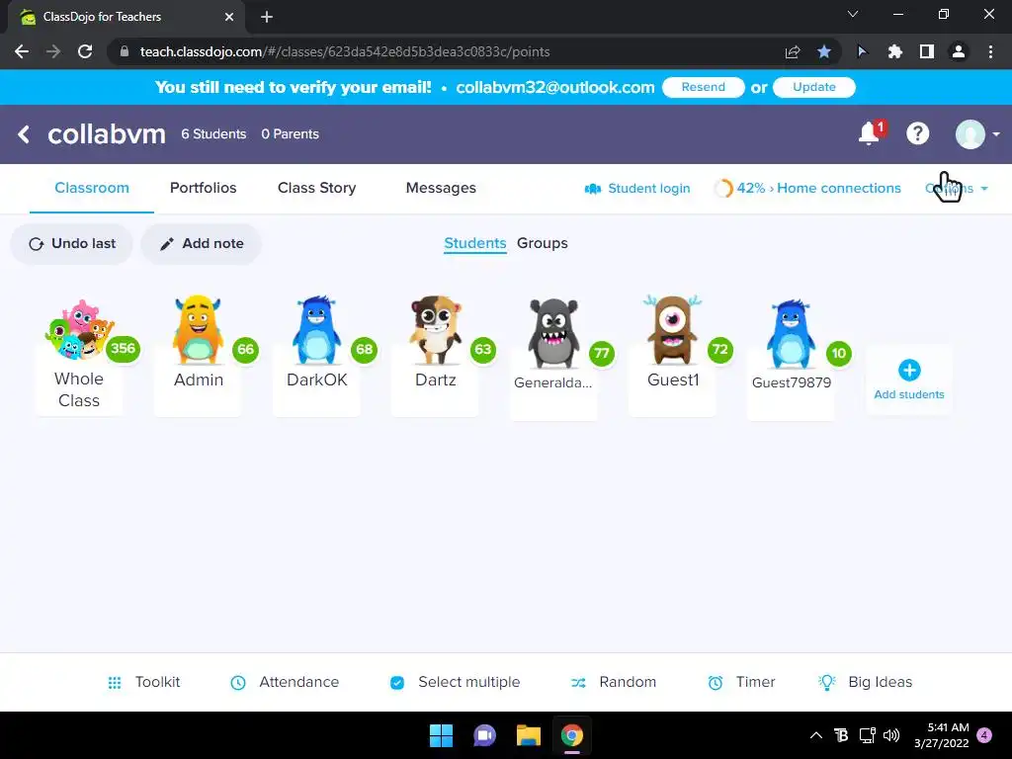
Task: Click Guest1's 72 points badge
Action: pyautogui.click(x=720, y=350)
